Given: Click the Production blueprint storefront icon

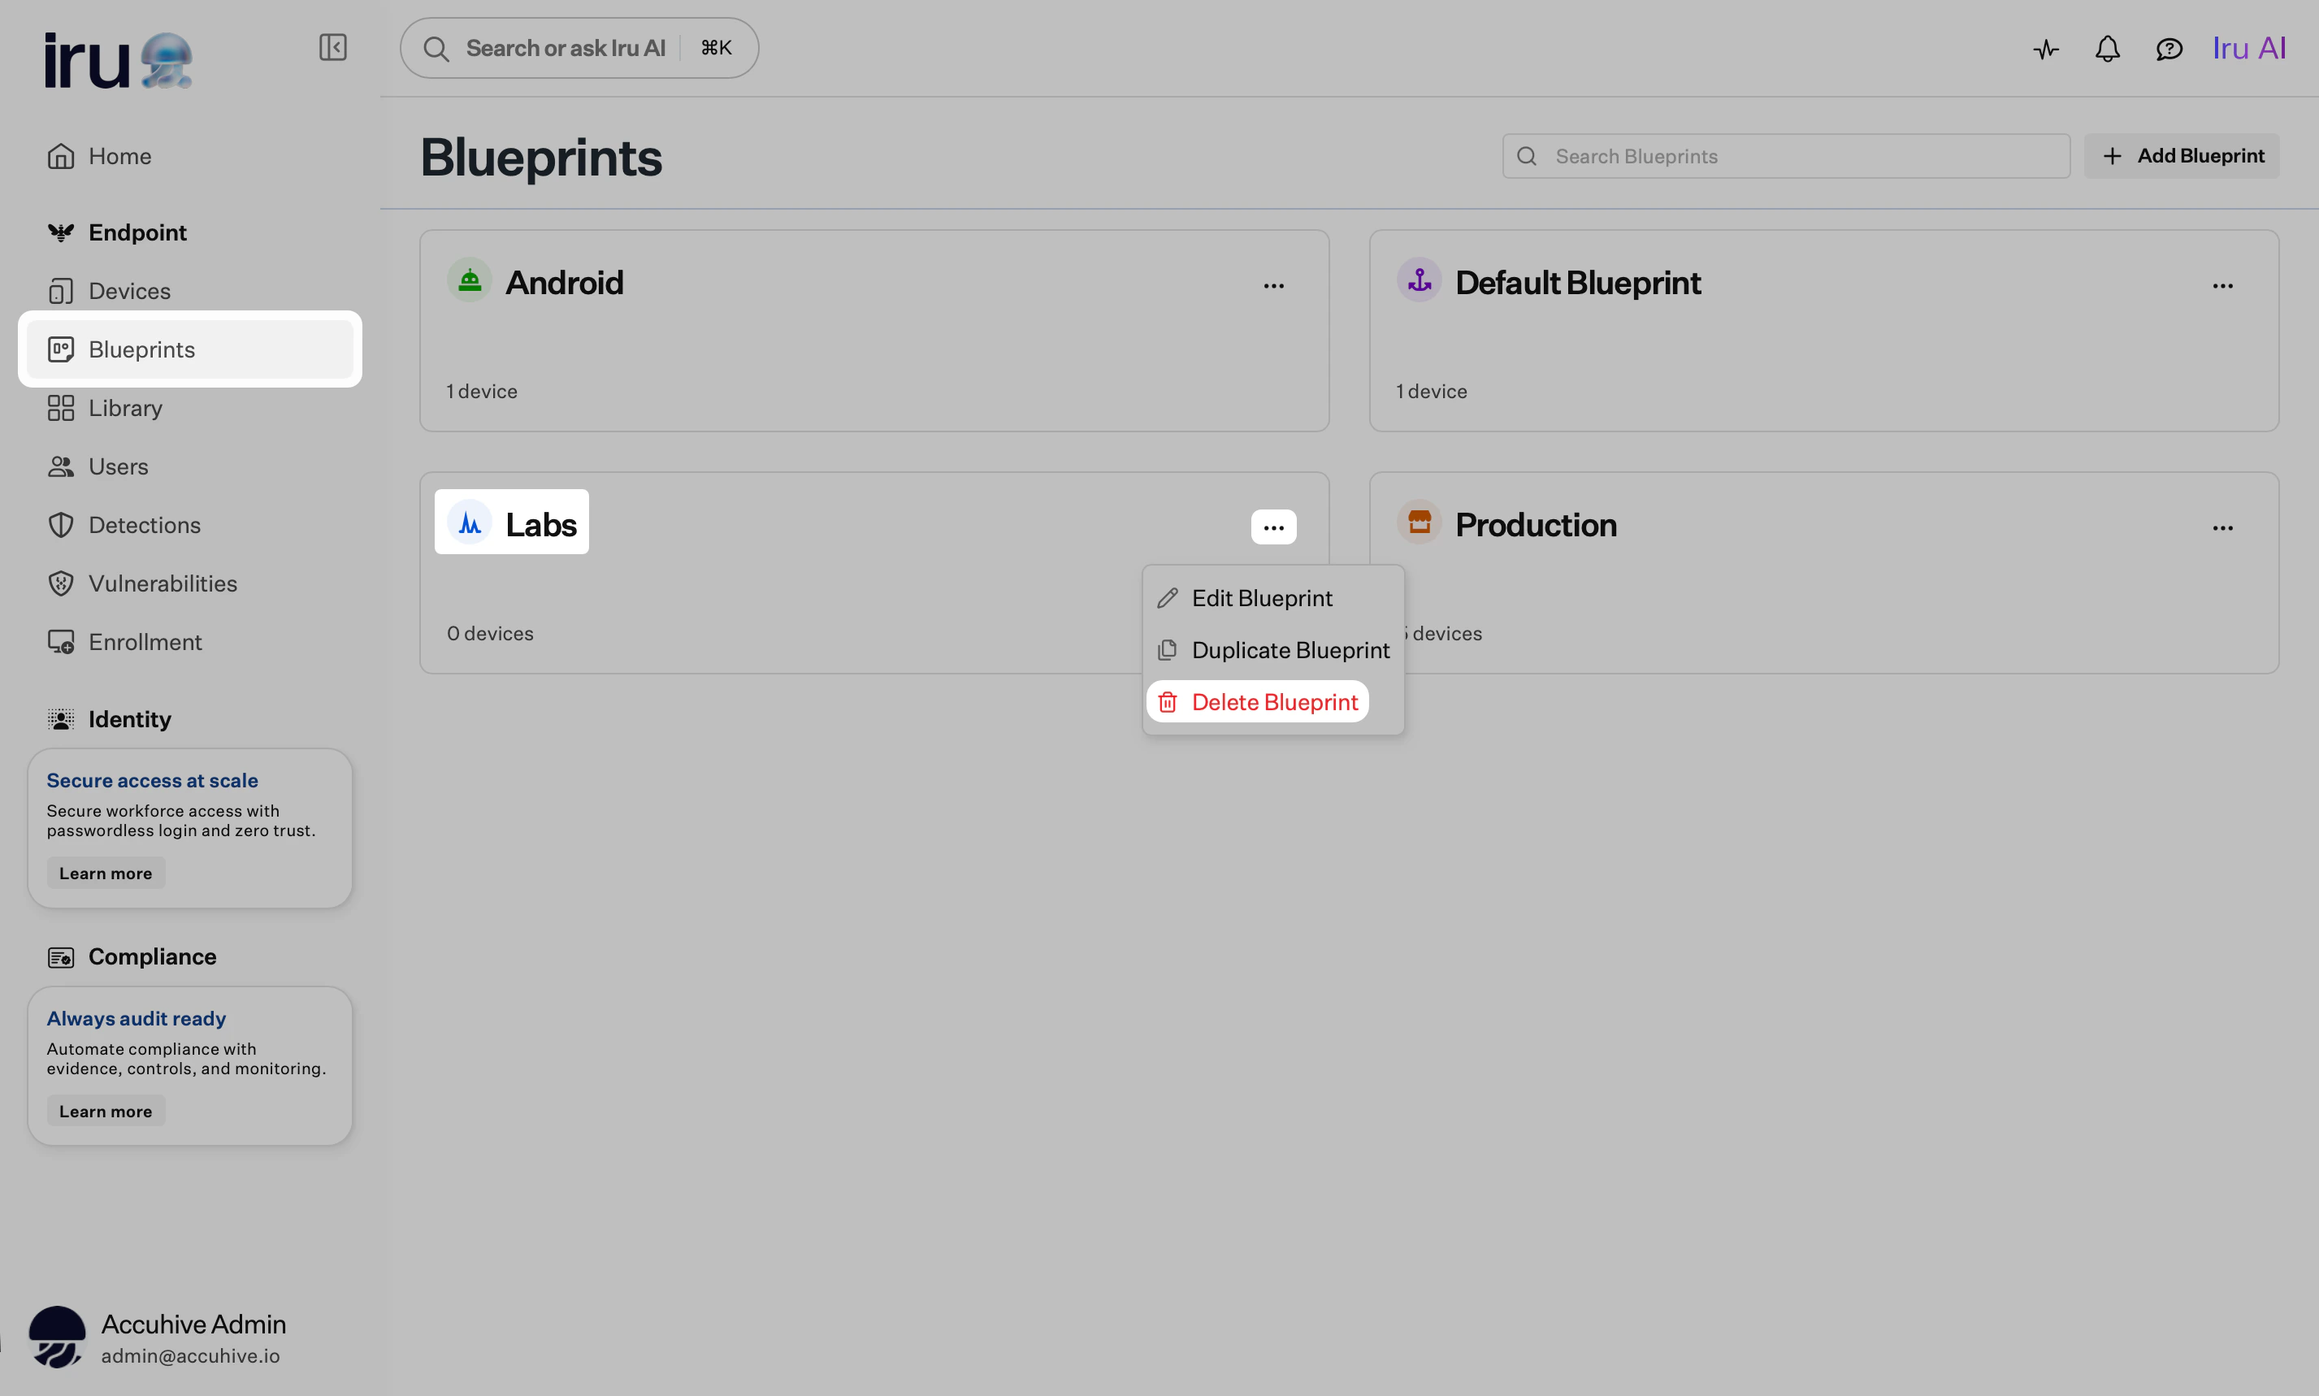Looking at the screenshot, I should pos(1419,522).
